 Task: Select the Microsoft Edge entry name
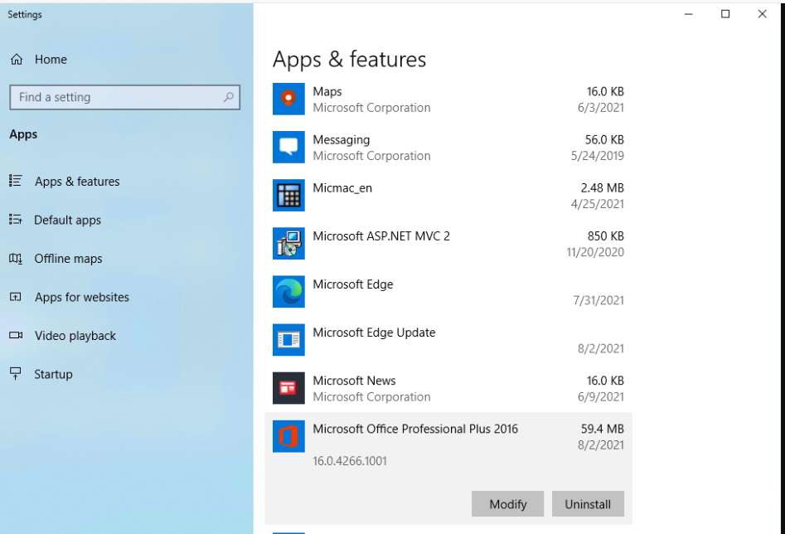tap(353, 284)
